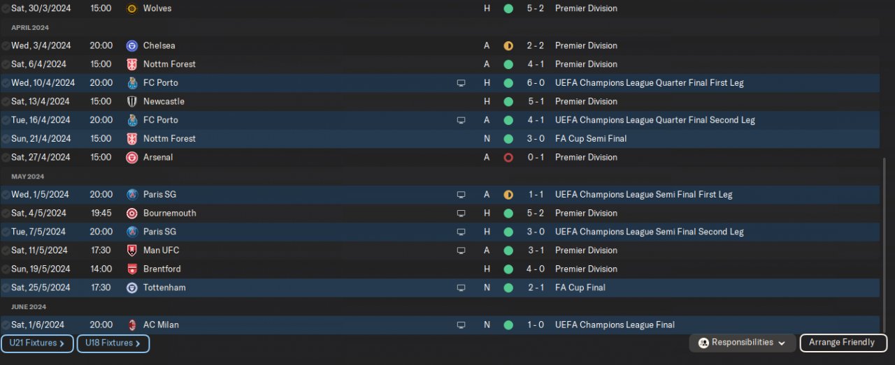Click the Tottenham club badge icon
This screenshot has width=895, height=365.
click(x=131, y=288)
